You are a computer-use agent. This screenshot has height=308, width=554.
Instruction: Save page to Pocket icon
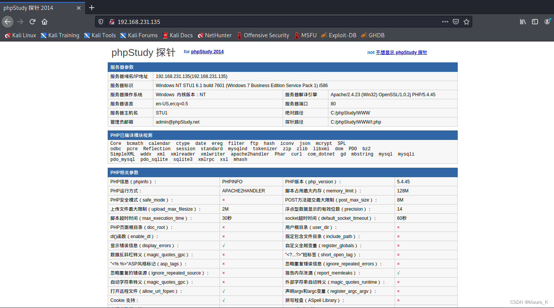point(456,22)
